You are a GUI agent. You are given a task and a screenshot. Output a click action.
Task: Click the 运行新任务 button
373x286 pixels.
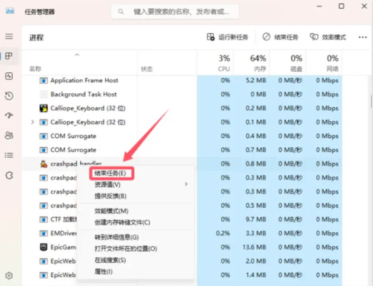tap(228, 37)
